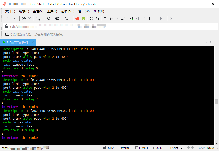
Task: Click the add current session arrow icon
Action: [x=6, y=34]
